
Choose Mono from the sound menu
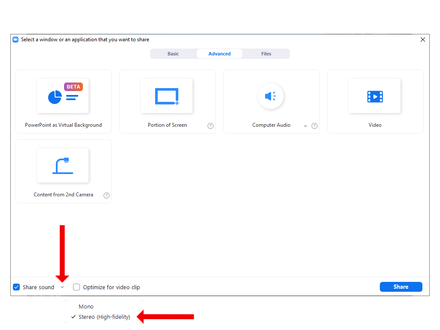86,306
